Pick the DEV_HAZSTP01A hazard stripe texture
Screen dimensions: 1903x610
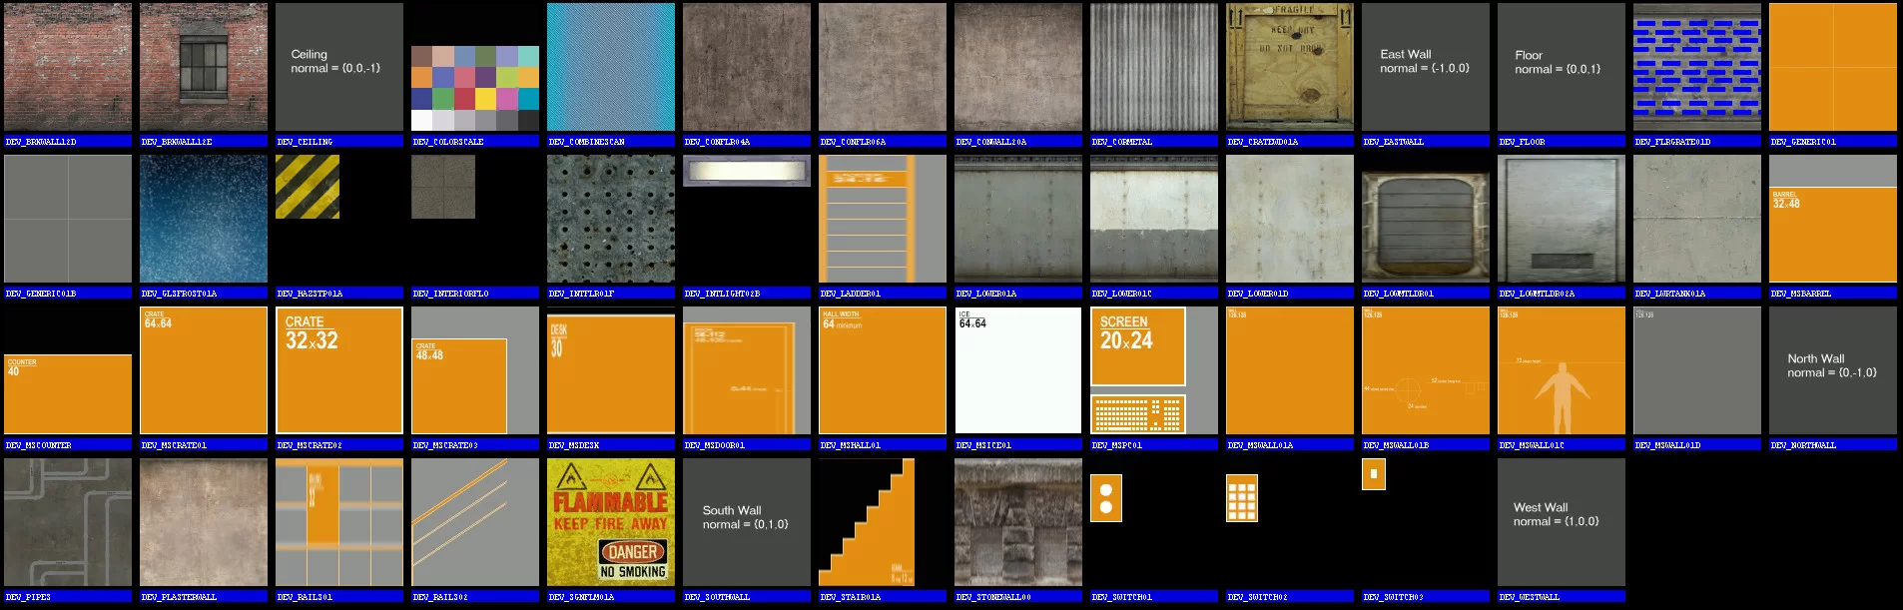point(308,187)
